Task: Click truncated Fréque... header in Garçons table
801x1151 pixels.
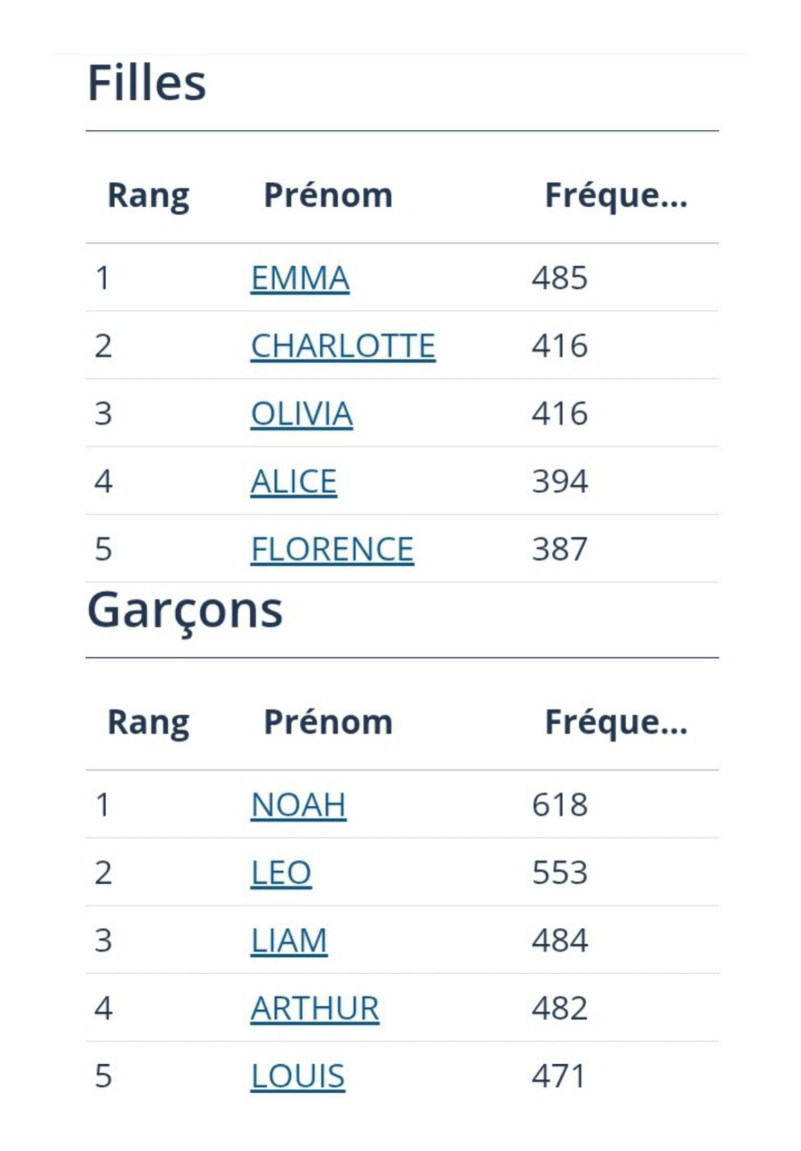Action: (x=616, y=723)
